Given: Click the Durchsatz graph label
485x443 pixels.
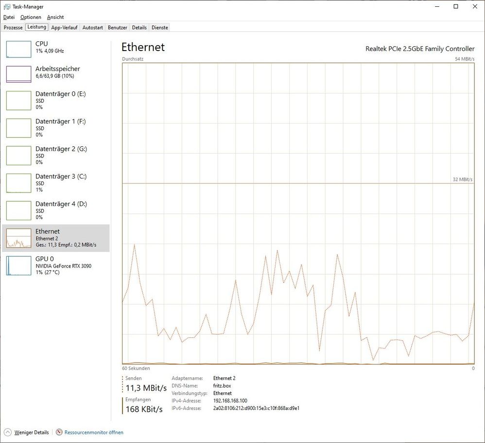Looking at the screenshot, I should point(133,59).
